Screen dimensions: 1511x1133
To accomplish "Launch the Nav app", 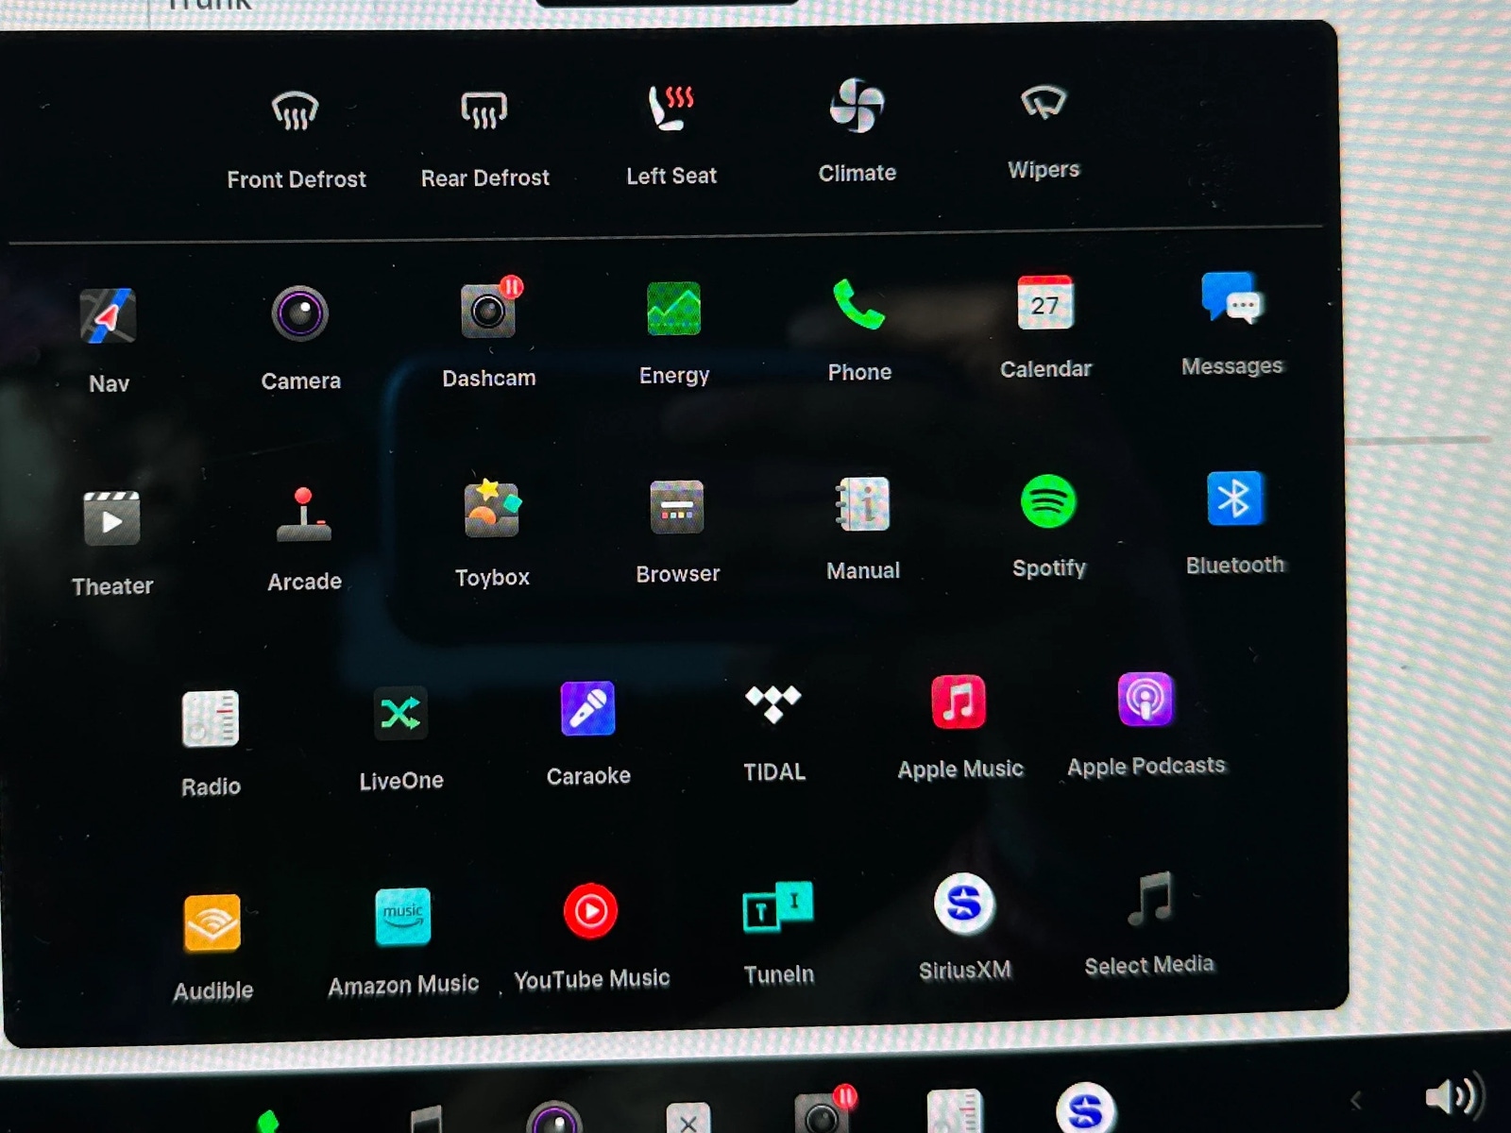I will click(108, 317).
